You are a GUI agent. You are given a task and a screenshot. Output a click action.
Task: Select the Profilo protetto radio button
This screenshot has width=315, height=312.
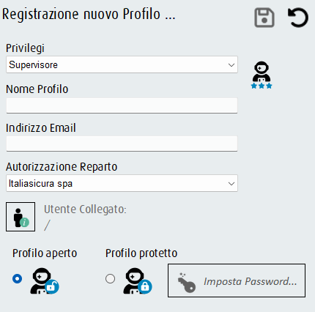(110, 278)
